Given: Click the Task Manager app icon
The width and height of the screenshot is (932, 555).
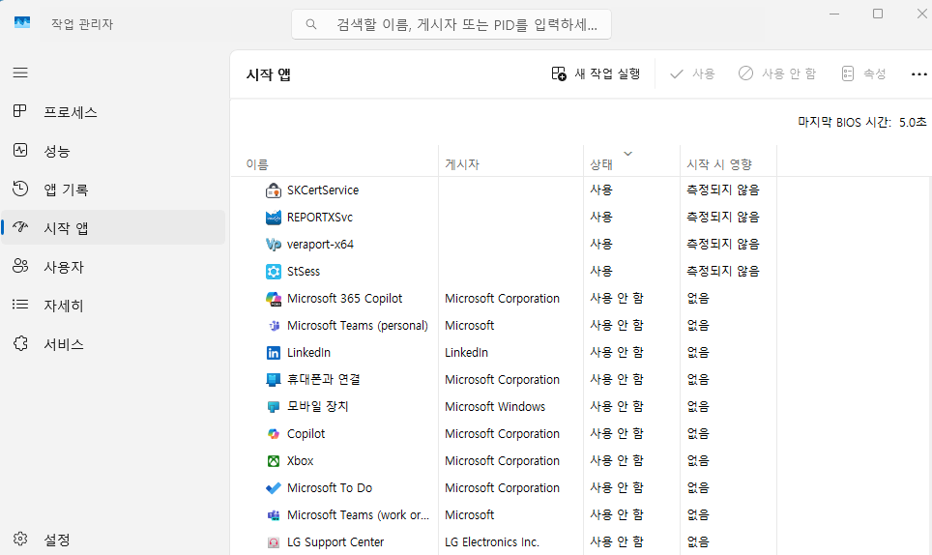Looking at the screenshot, I should coord(22,22).
